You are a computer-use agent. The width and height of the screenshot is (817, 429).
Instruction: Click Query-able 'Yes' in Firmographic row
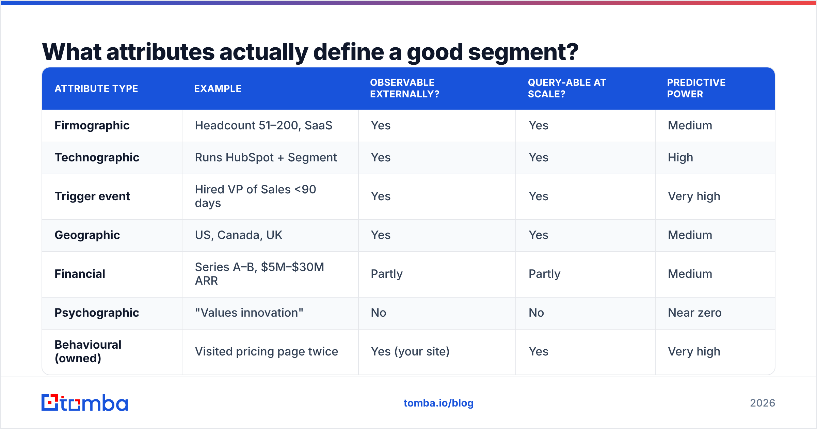539,126
